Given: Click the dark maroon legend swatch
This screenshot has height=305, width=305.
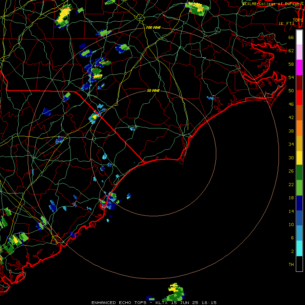Looking at the screenshot, I should [x=299, y=82].
